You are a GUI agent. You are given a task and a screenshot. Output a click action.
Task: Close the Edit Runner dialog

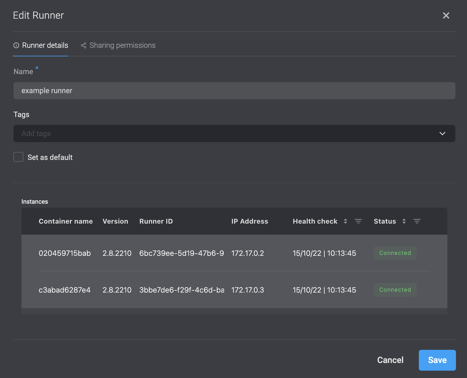[446, 15]
